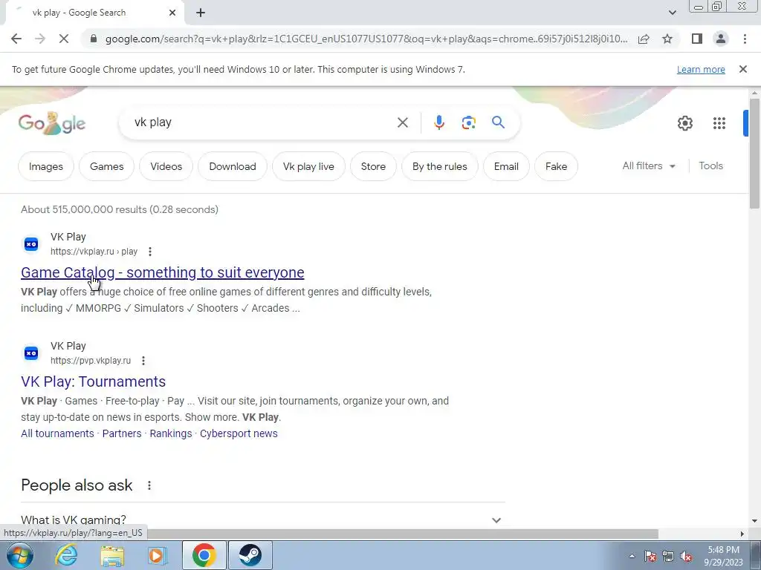This screenshot has width=761, height=570.
Task: Expand What is VK gaming question
Action: [262, 520]
